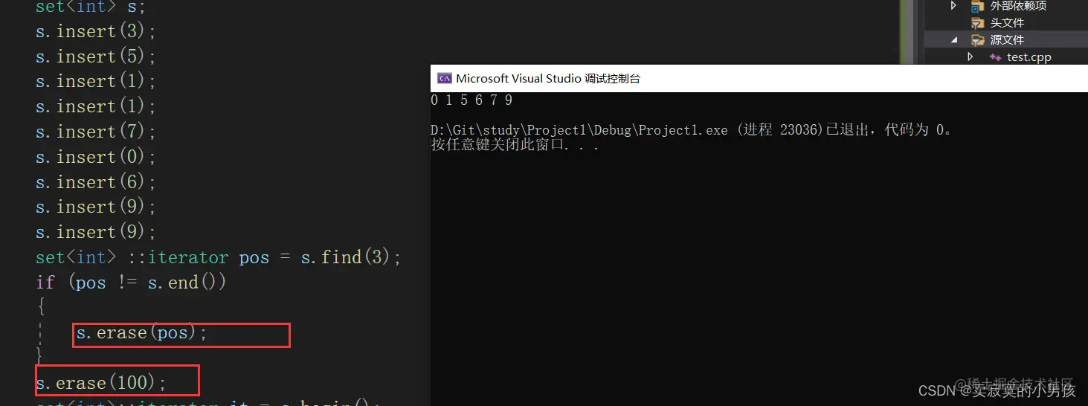Select the 源文件 tree item

(x=1007, y=40)
